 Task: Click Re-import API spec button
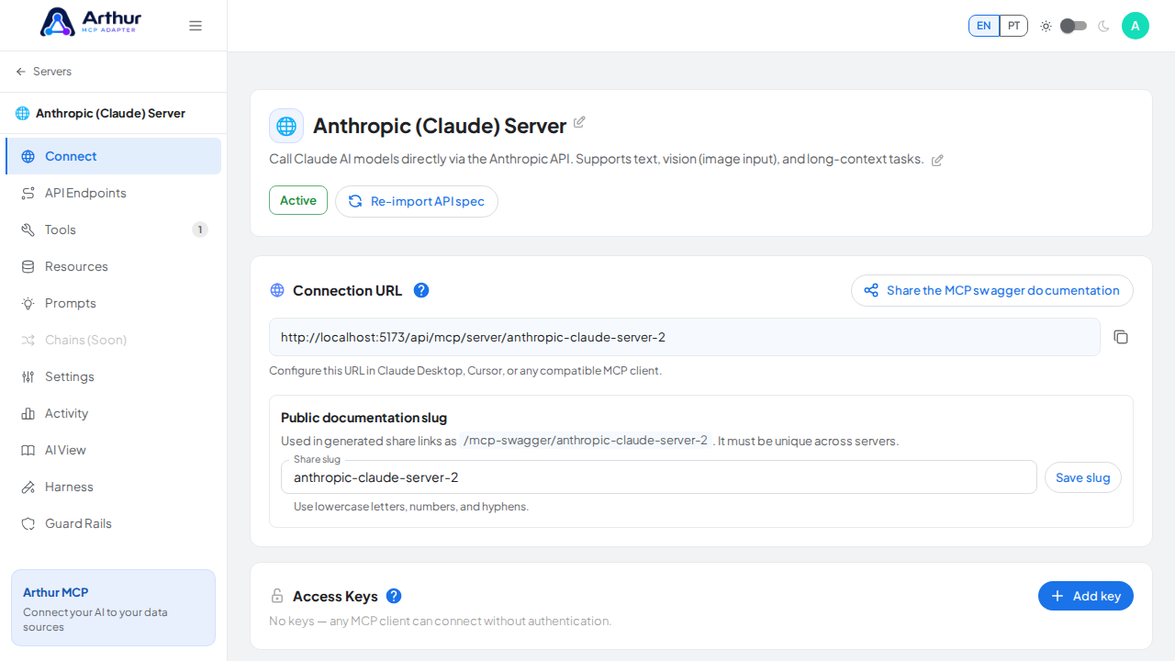tap(417, 201)
